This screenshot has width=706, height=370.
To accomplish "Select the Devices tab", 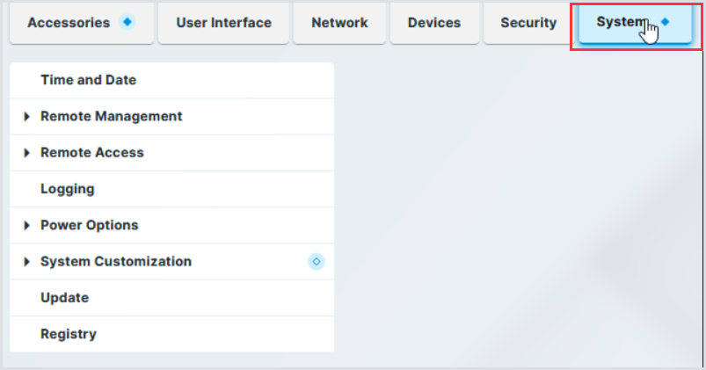I will pos(434,23).
